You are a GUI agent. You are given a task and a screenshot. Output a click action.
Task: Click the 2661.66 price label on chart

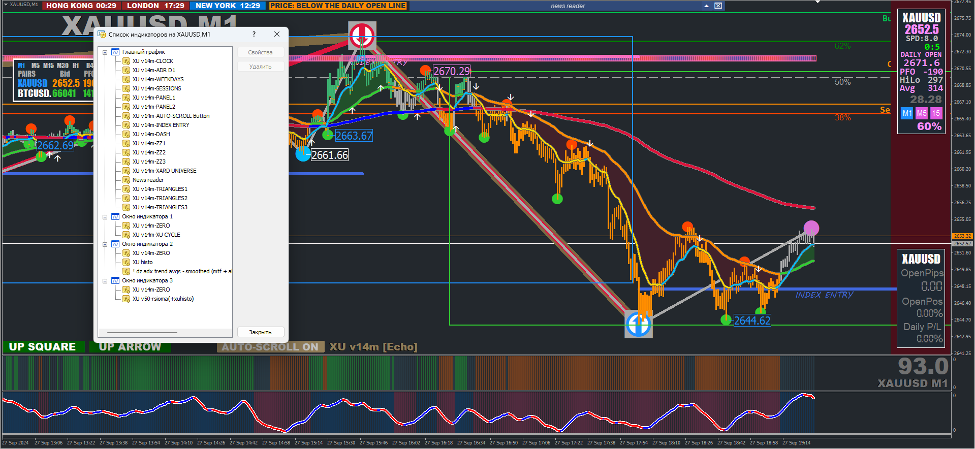(330, 155)
